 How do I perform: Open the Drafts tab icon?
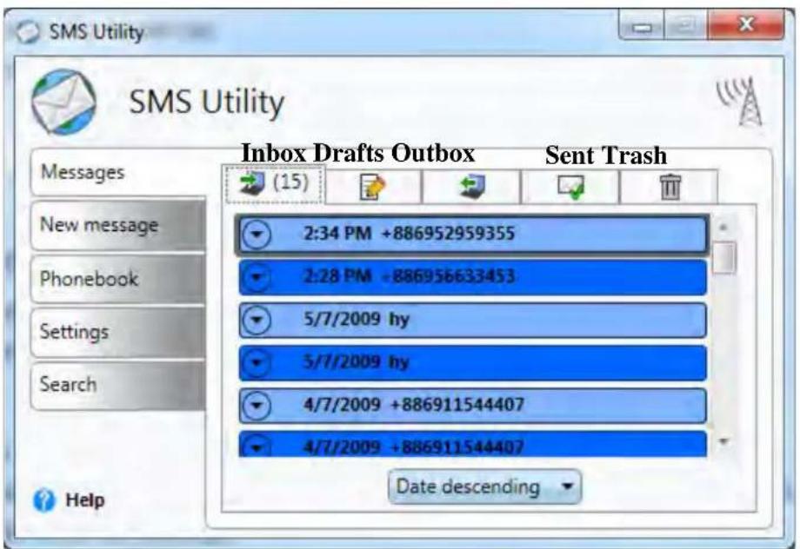click(373, 187)
